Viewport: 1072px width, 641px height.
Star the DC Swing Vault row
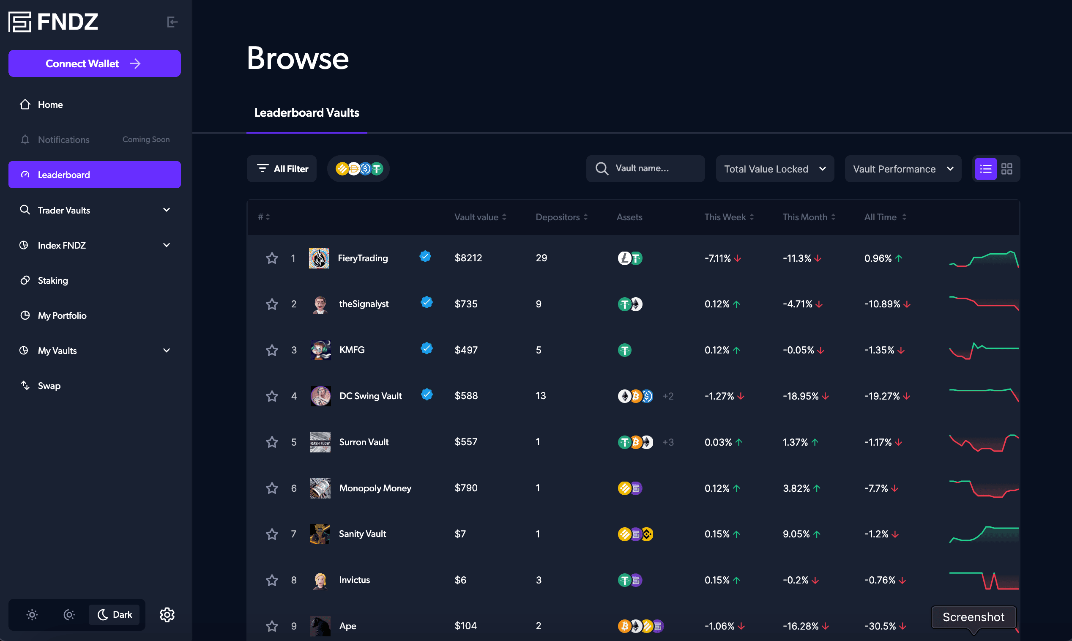[x=271, y=396]
